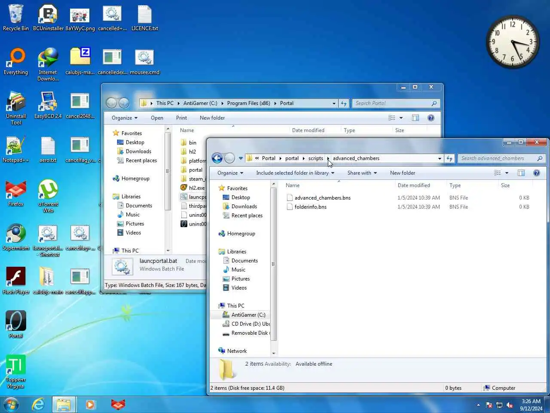Launch Supermium browser shortcut

point(16,237)
